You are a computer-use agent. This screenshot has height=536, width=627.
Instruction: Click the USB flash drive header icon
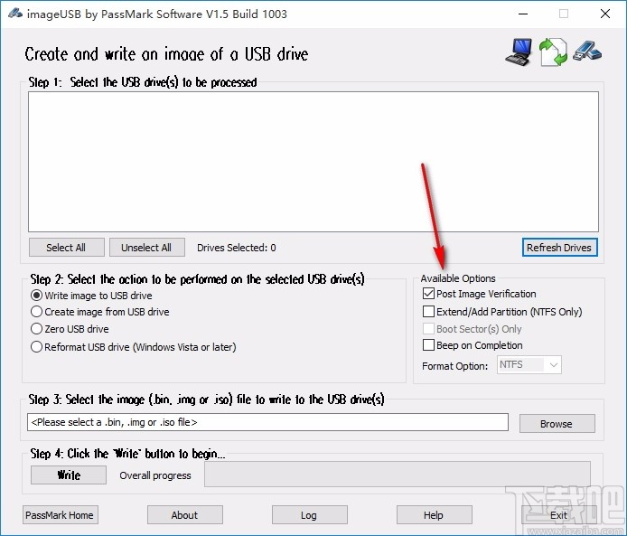tap(586, 52)
